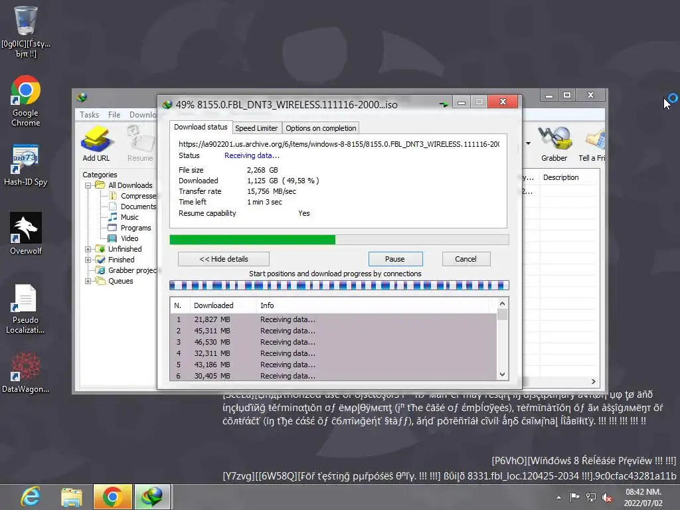
Task: Open the File menu
Action: point(114,114)
